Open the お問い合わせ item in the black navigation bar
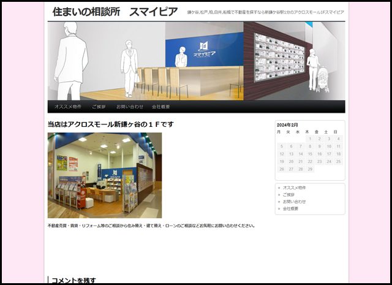 (130, 107)
